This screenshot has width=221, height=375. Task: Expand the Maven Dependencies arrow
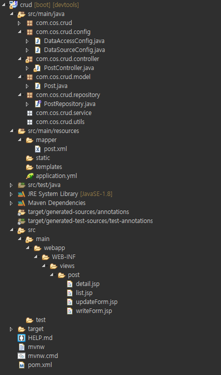click(11, 203)
